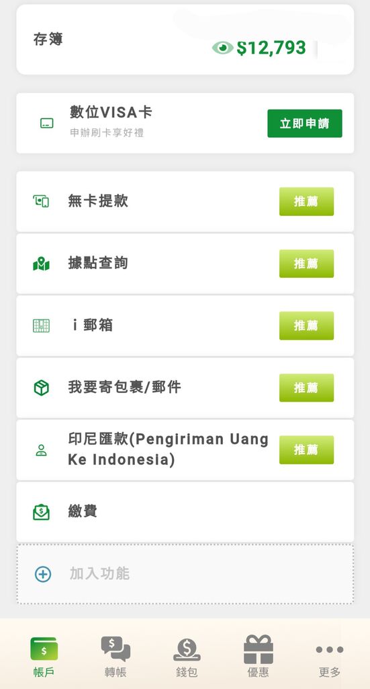The height and width of the screenshot is (689, 370).
Task: Tap 推薦 badge next to 據點查詢
Action: point(306,264)
